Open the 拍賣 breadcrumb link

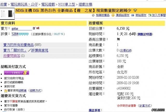click(x=4, y=4)
